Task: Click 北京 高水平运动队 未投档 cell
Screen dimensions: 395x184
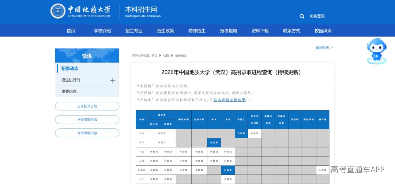Action: [255, 134]
